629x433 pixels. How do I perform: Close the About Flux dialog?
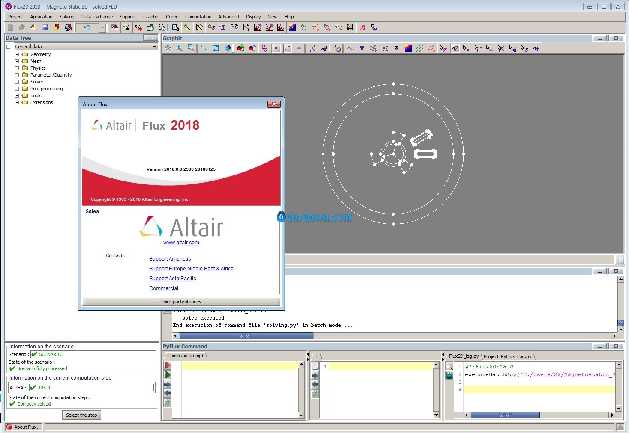[274, 104]
